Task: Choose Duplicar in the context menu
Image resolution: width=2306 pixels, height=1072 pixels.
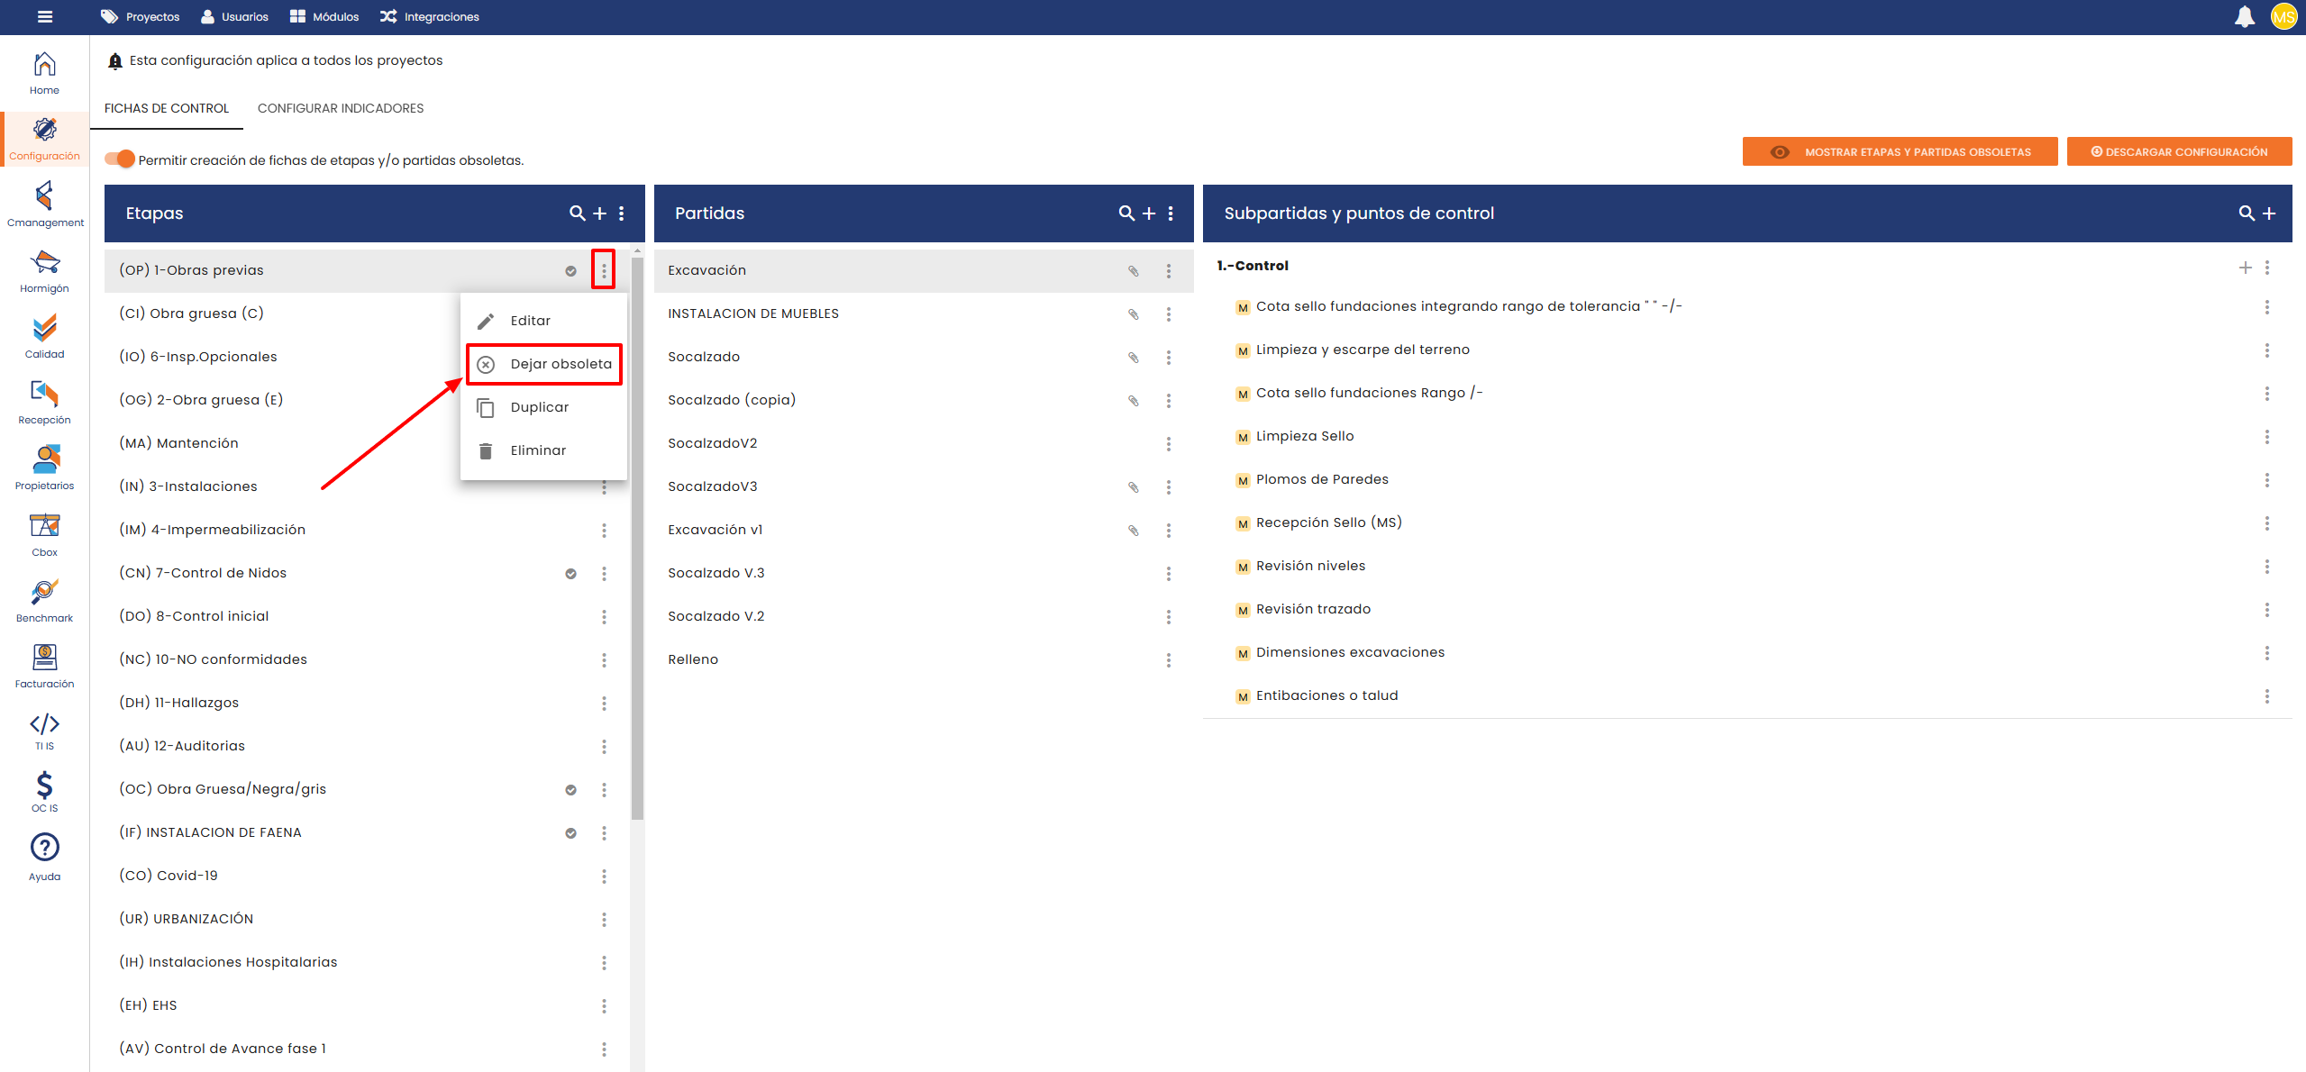Action: coord(539,407)
